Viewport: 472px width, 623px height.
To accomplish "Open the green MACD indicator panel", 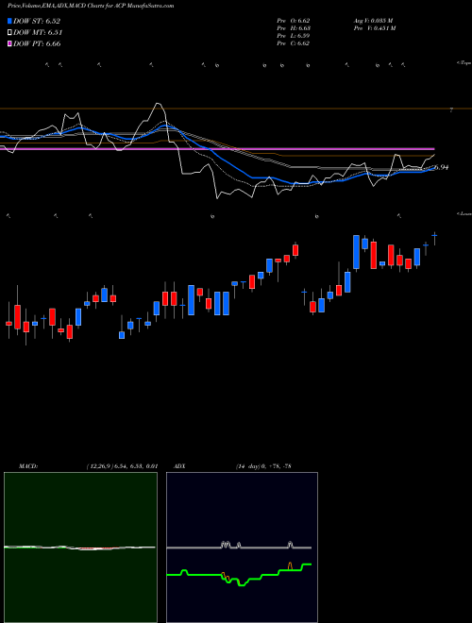I will pyautogui.click(x=80, y=547).
